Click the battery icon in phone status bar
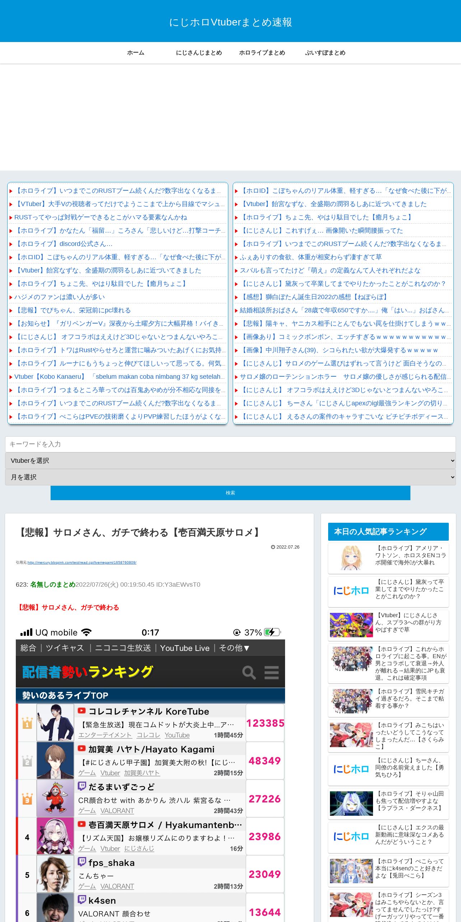The width and height of the screenshot is (461, 922). pos(273,632)
